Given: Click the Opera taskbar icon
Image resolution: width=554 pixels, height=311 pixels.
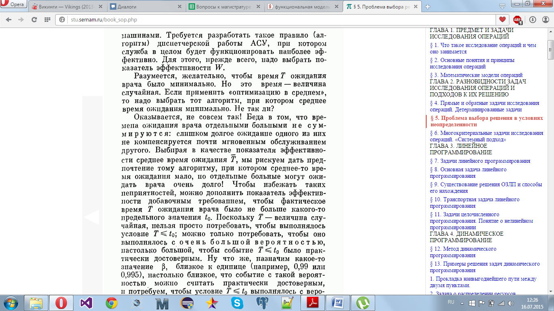Looking at the screenshot, I should [x=61, y=302].
